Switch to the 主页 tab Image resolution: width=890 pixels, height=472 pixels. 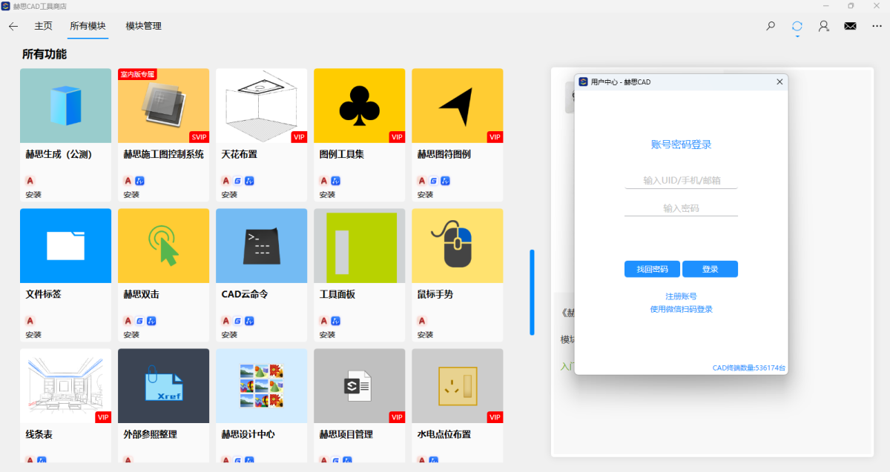(43, 26)
